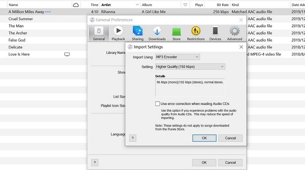This screenshot has height=170, width=305.
Task: Click OK in Import Settings dialog
Action: (x=204, y=138)
